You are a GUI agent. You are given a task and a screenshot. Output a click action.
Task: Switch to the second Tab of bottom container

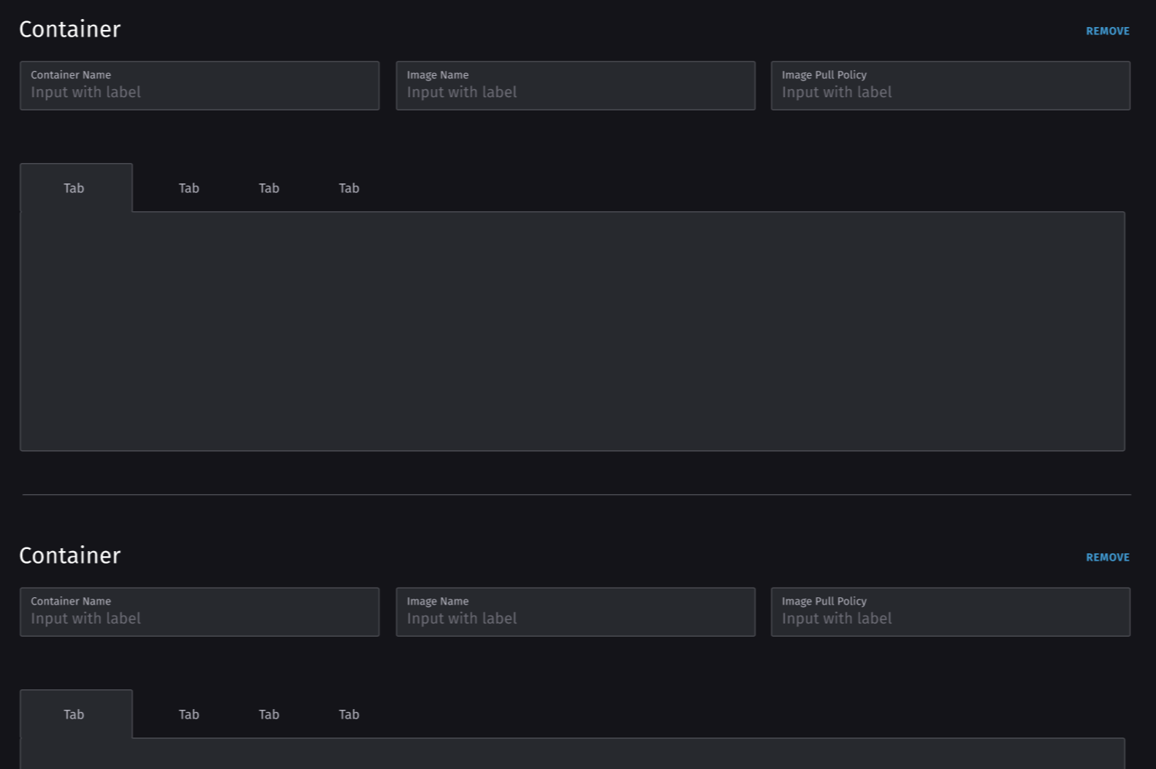(189, 714)
